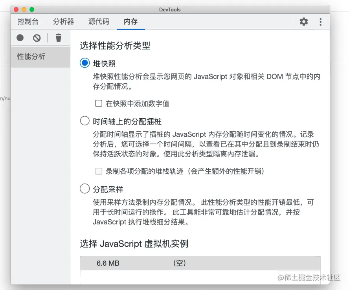This screenshot has height=290, width=349.
Task: Click the clear all profiles icon
Action: [37, 38]
